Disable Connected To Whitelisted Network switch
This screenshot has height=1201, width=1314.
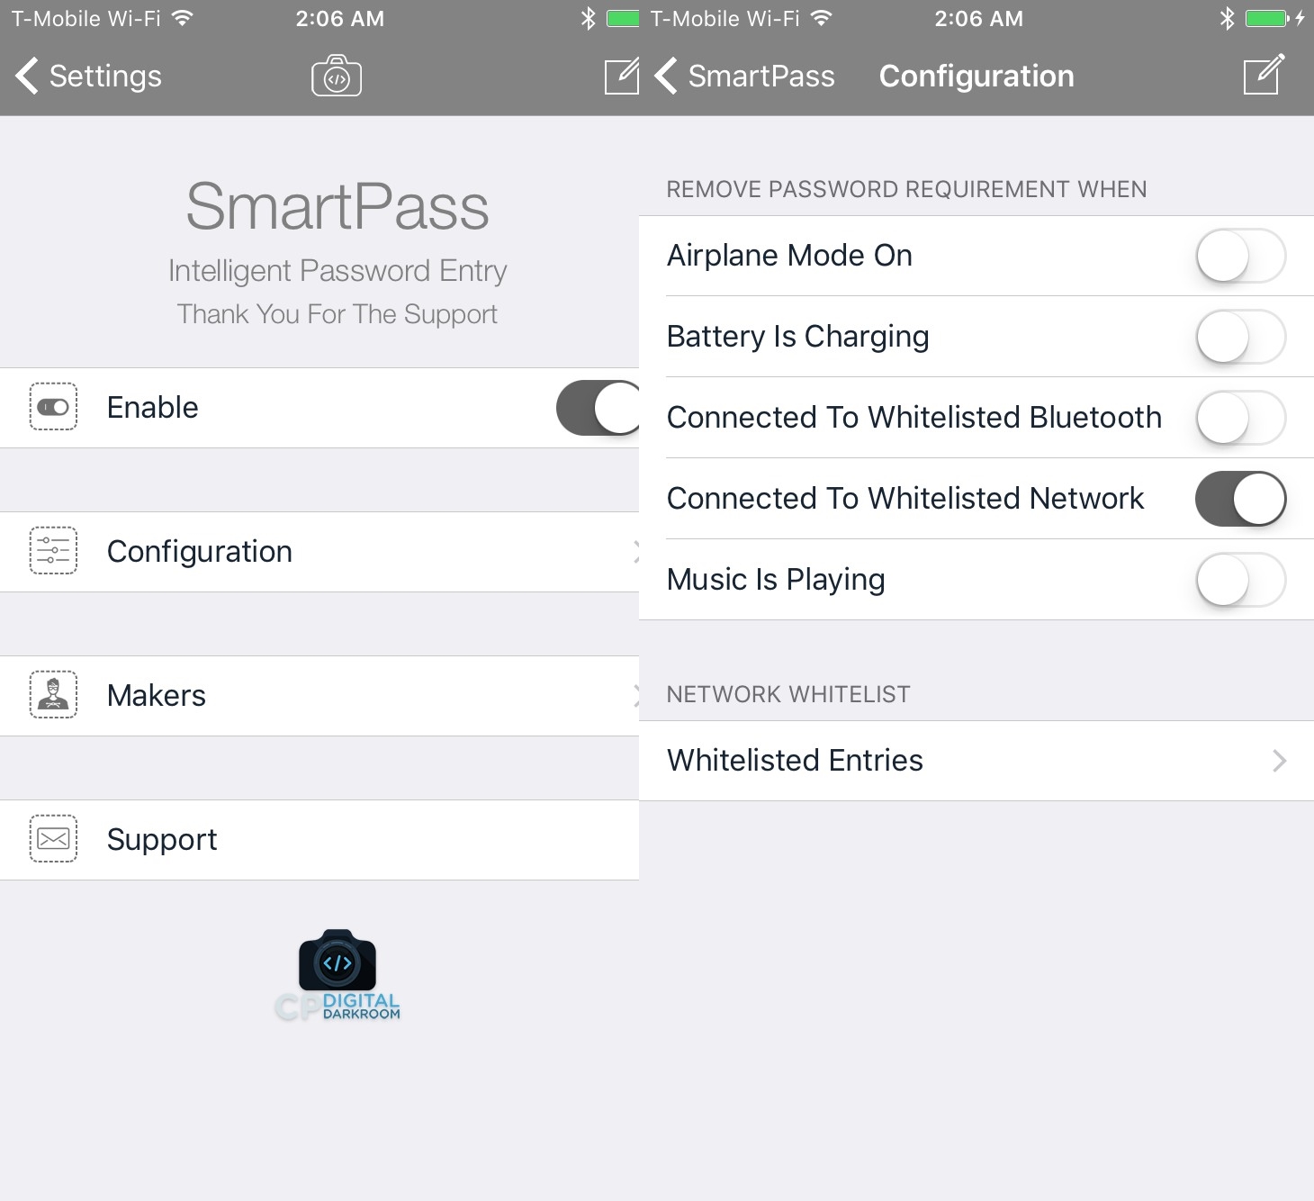tap(1240, 499)
